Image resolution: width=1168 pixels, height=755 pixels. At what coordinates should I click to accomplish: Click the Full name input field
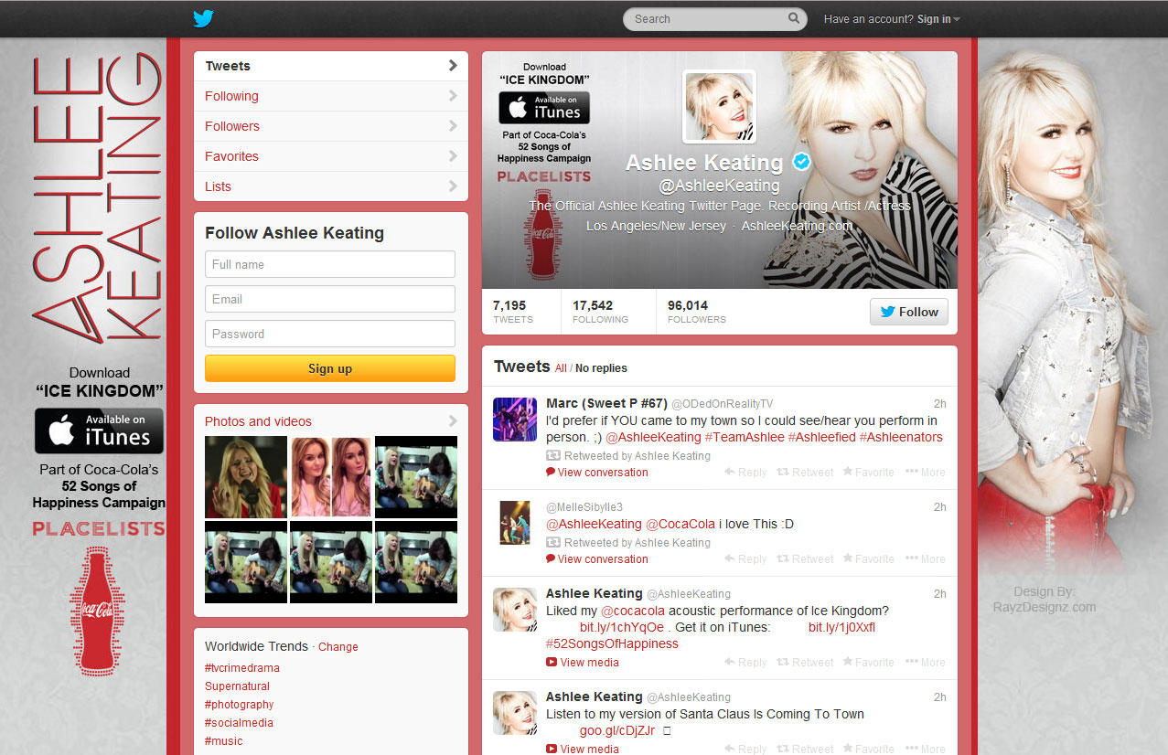point(330,264)
